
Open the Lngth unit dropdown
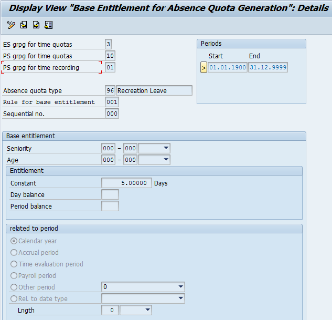147,311
